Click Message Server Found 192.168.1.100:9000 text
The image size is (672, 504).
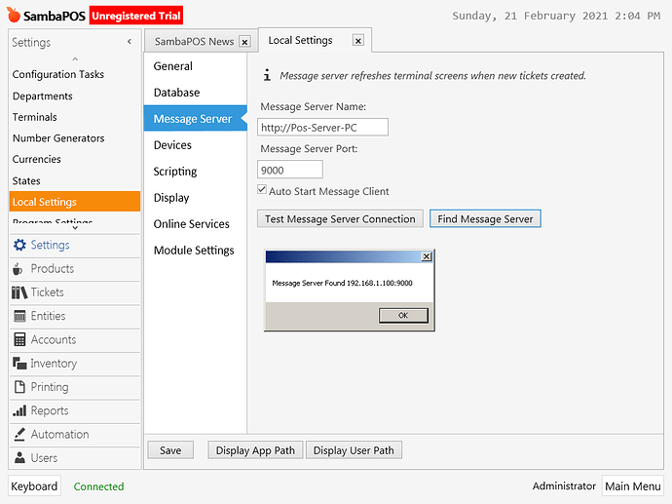click(x=342, y=283)
